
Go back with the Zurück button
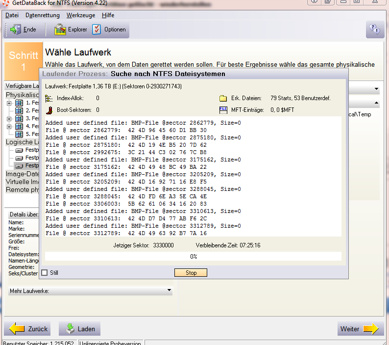tap(27, 329)
